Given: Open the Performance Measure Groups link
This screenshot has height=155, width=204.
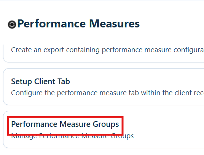Looking at the screenshot, I should [x=65, y=124].
